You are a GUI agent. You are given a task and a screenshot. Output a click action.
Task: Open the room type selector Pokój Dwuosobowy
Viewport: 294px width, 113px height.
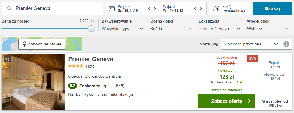(229, 9)
